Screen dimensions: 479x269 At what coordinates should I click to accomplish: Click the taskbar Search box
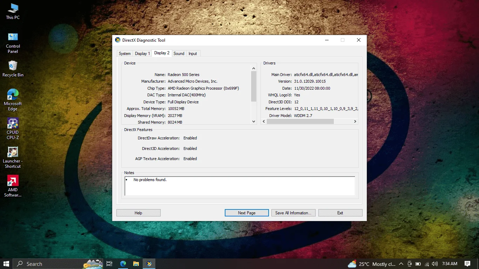59,264
